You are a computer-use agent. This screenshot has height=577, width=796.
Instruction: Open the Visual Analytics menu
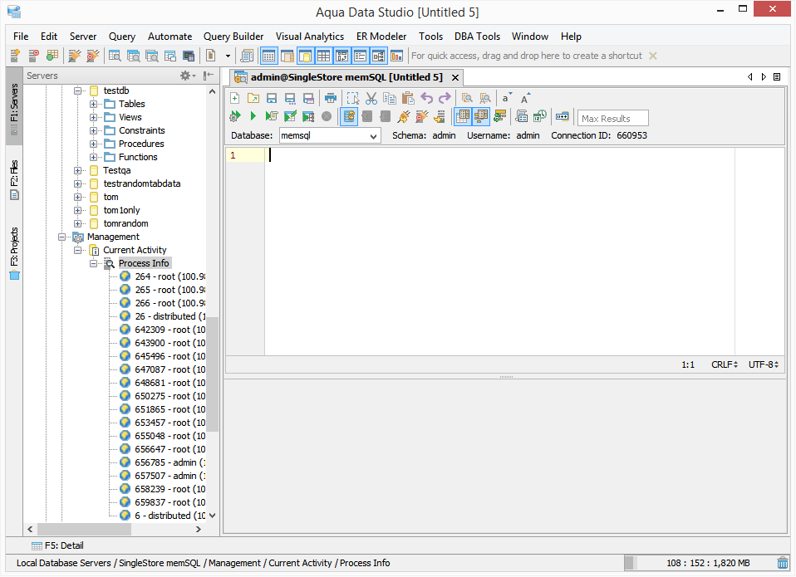pyautogui.click(x=310, y=37)
